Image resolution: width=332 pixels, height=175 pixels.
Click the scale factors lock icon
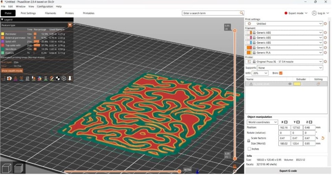click(249, 141)
